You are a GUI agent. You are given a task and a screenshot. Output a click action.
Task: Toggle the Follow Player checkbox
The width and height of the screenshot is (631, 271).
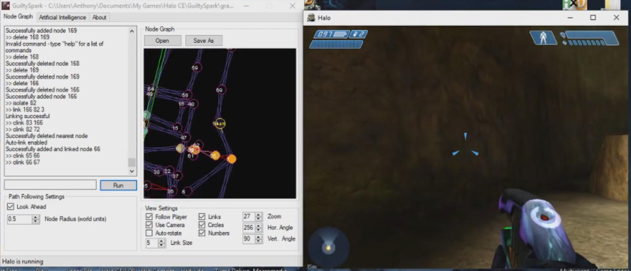[x=149, y=217]
